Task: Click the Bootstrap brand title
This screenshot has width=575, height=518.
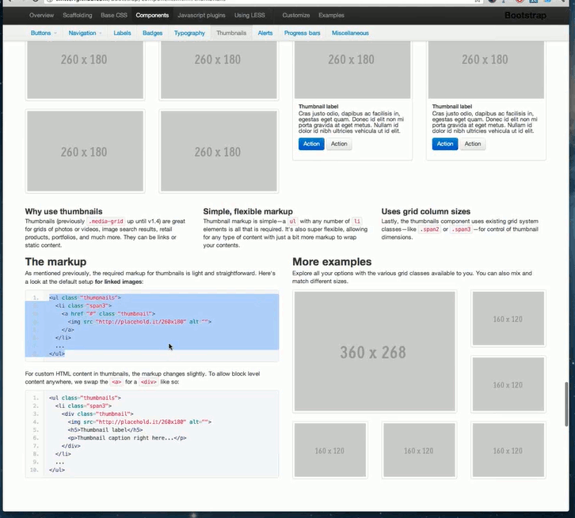Action: (x=525, y=15)
